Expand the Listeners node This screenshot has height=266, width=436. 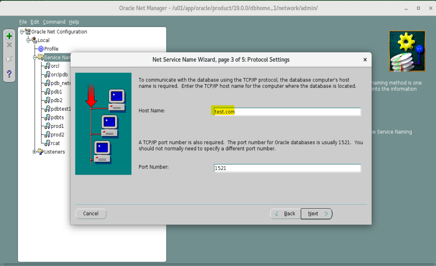click(34, 151)
